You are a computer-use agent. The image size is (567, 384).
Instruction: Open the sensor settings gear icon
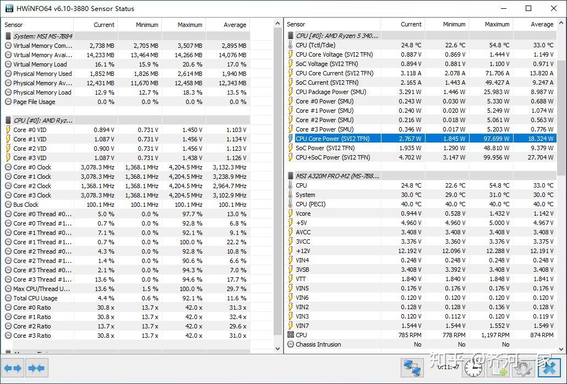point(523,369)
